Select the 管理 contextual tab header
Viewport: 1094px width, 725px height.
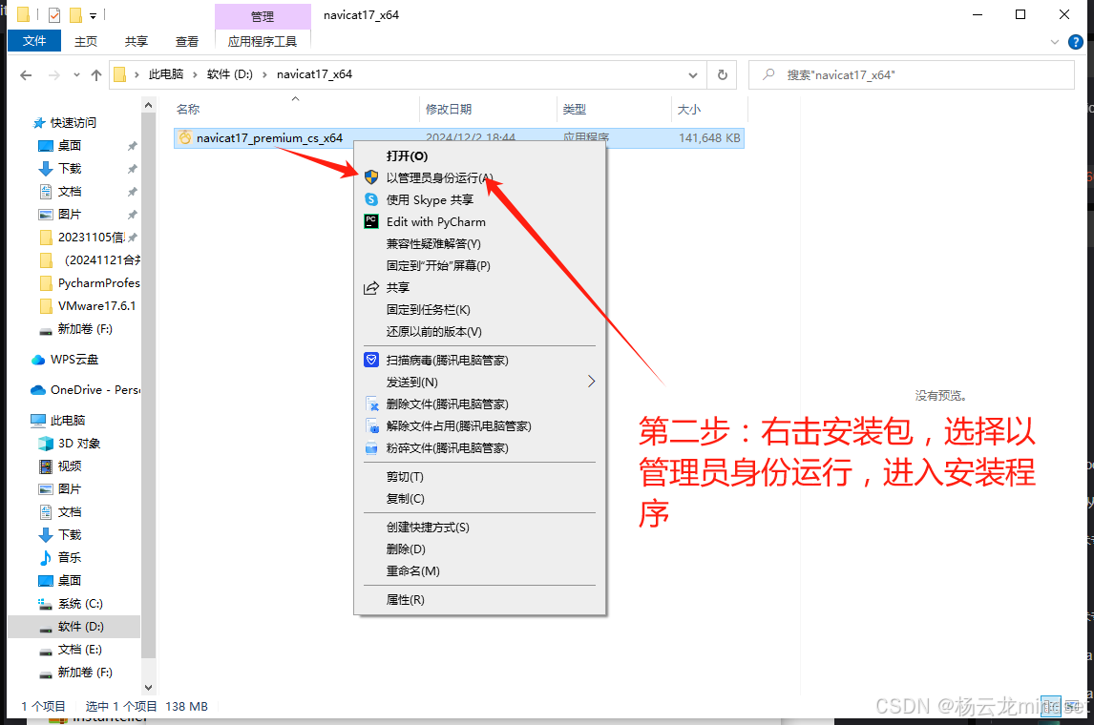(263, 16)
